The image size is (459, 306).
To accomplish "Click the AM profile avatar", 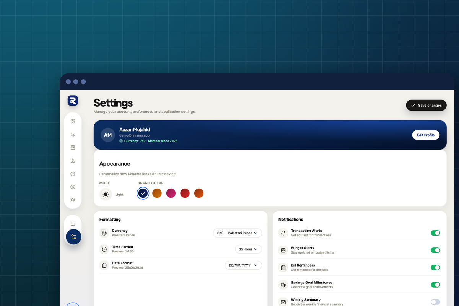I will (x=108, y=135).
